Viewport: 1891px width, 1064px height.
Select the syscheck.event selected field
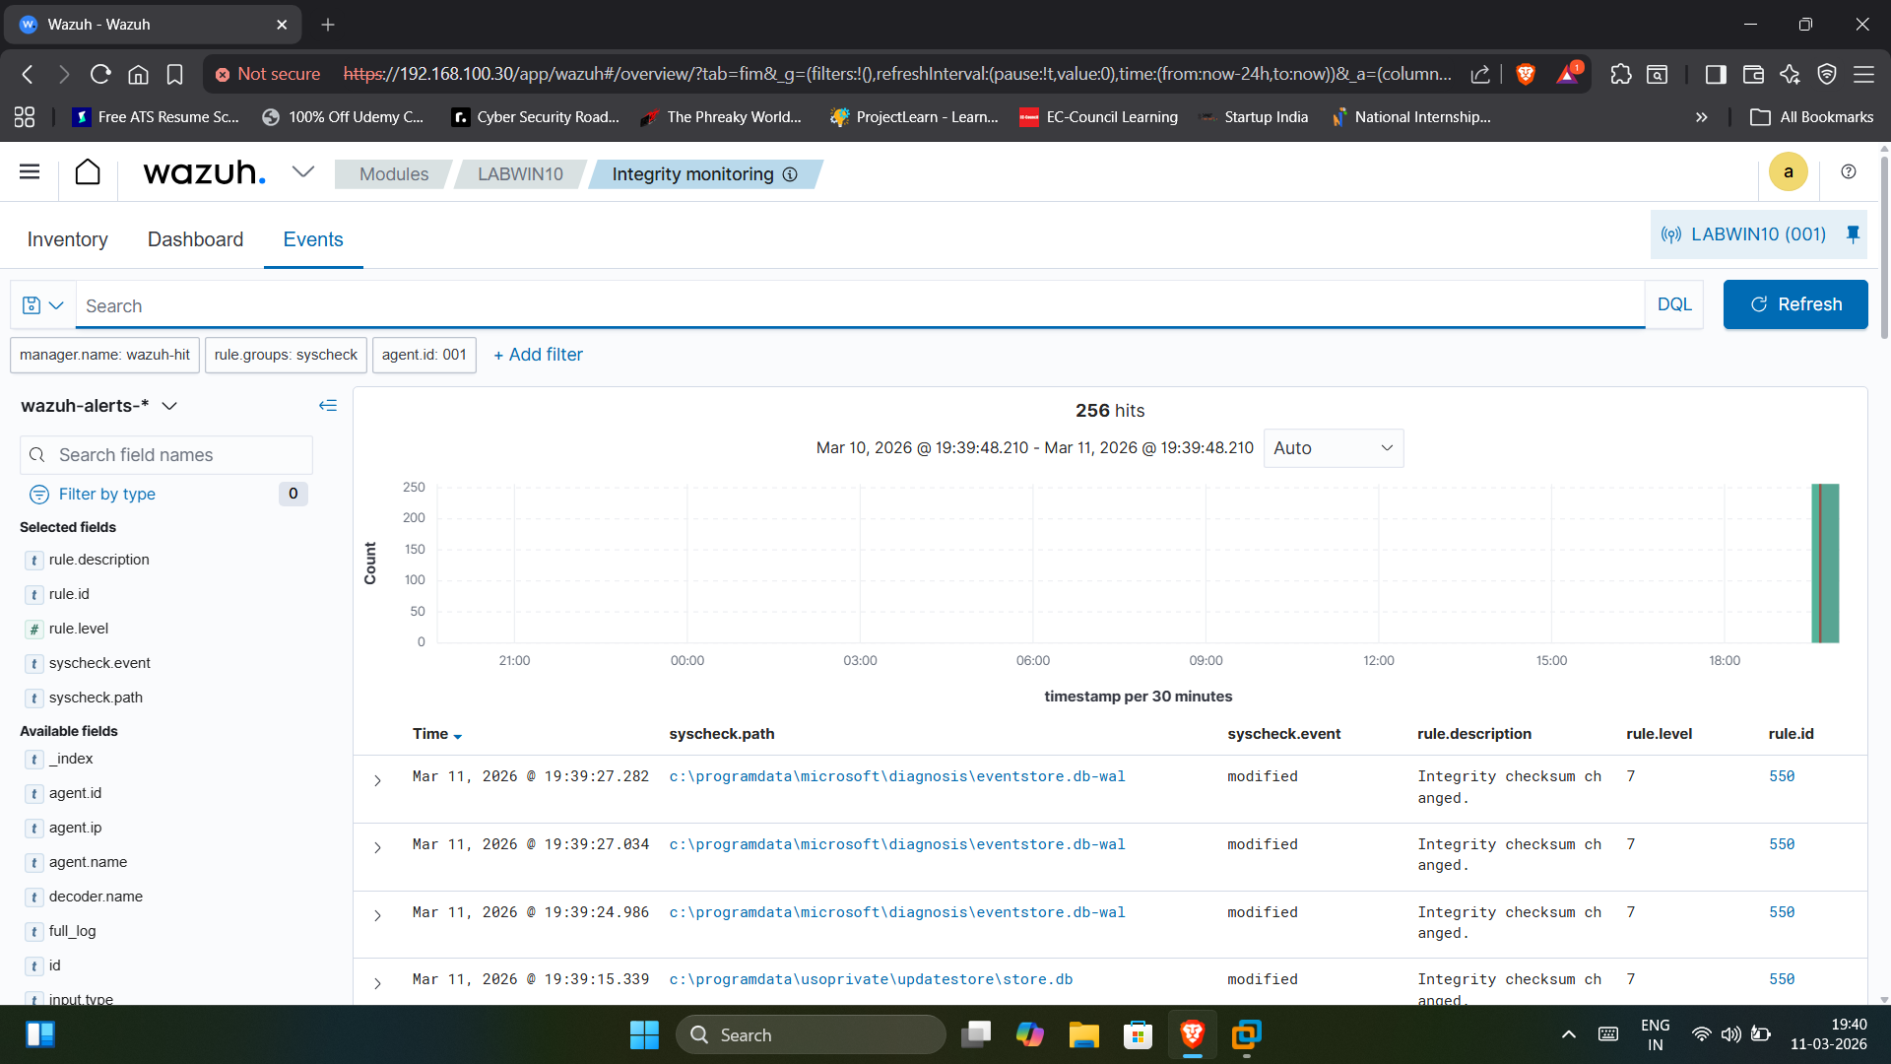(99, 663)
